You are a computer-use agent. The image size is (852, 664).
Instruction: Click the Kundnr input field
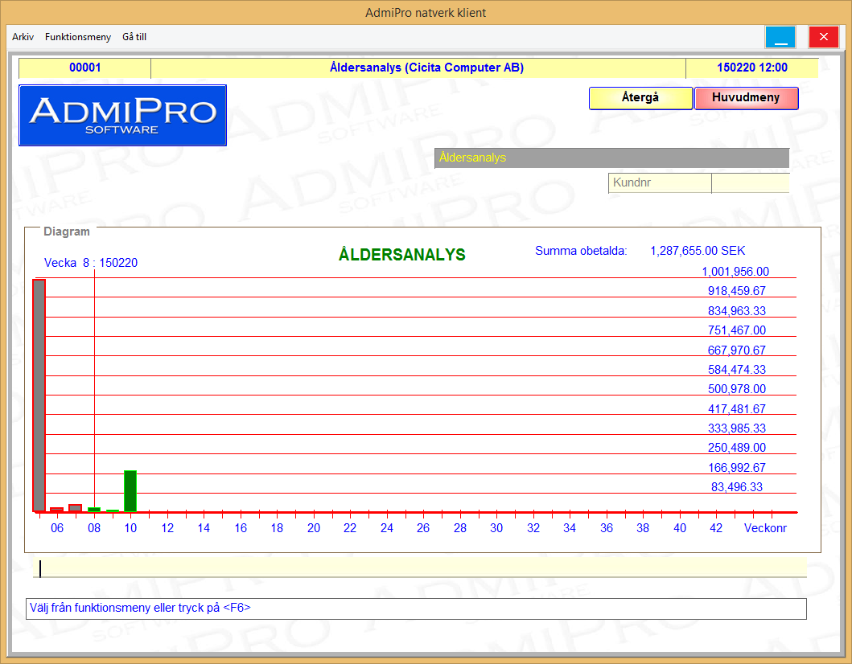point(750,183)
